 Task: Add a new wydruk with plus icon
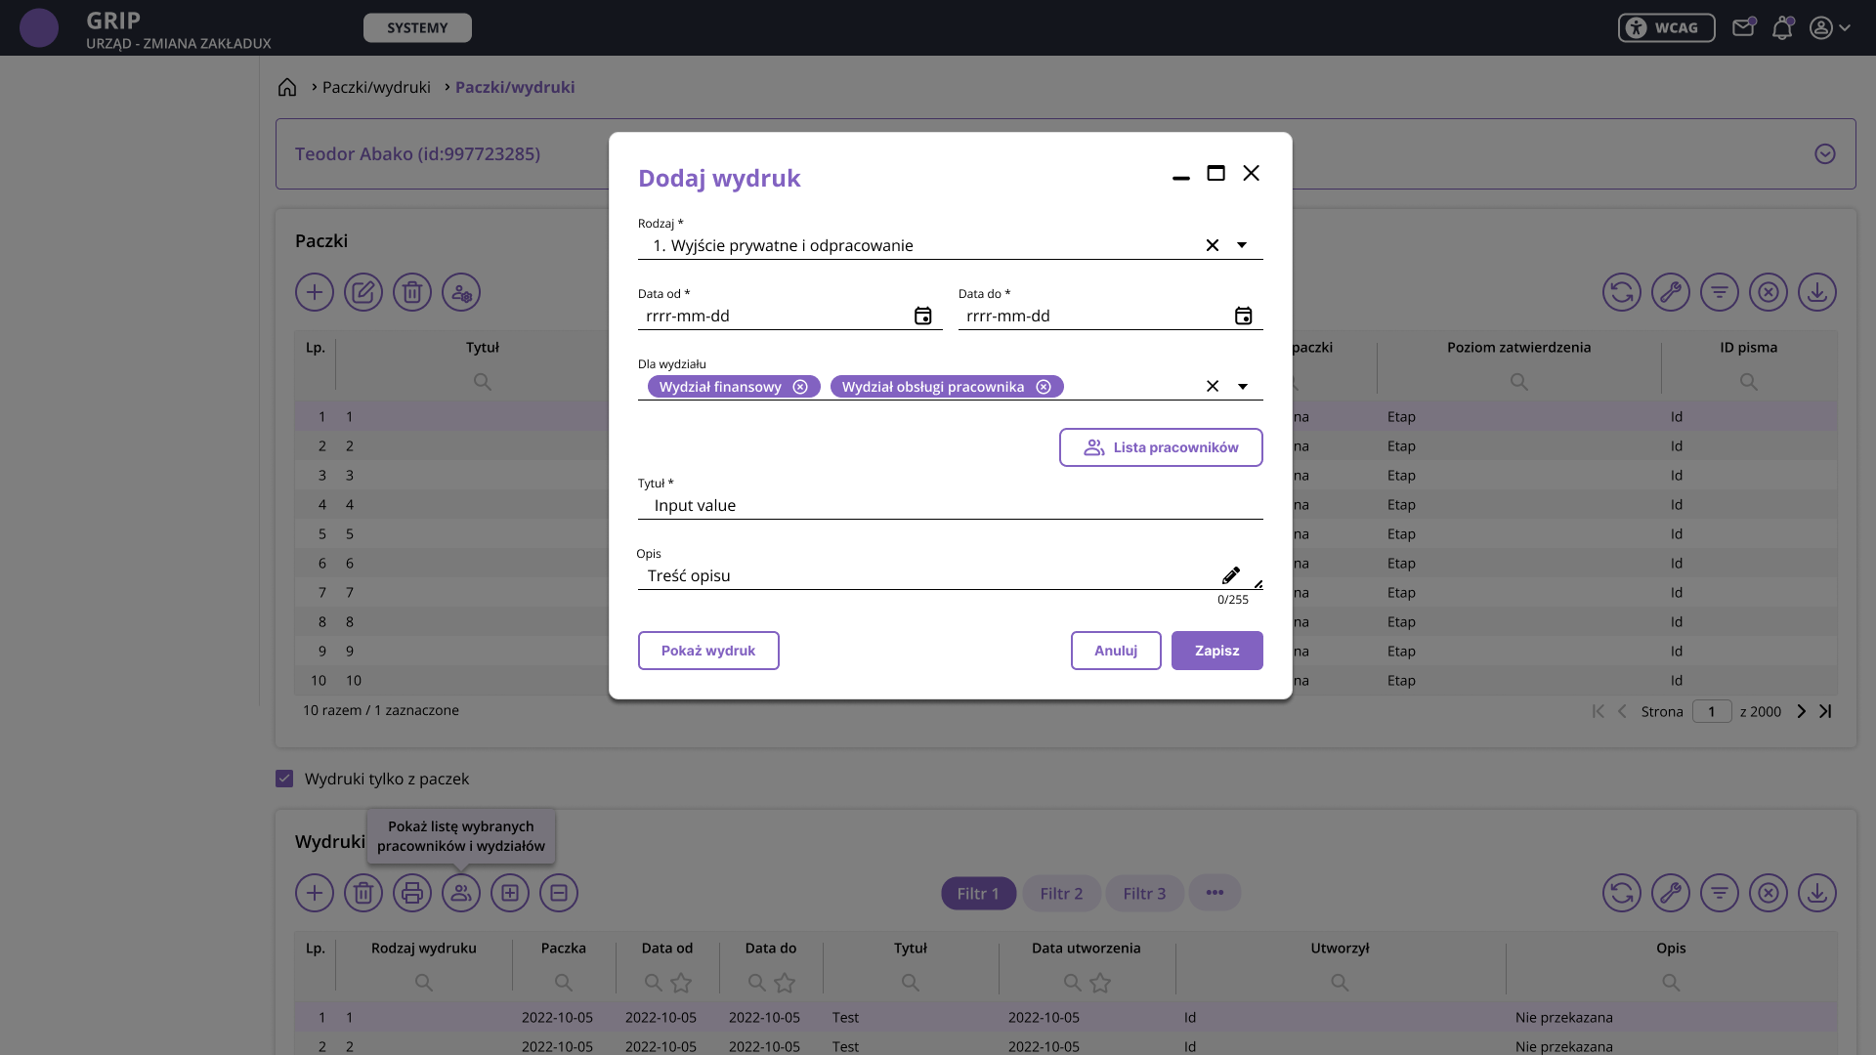click(315, 893)
